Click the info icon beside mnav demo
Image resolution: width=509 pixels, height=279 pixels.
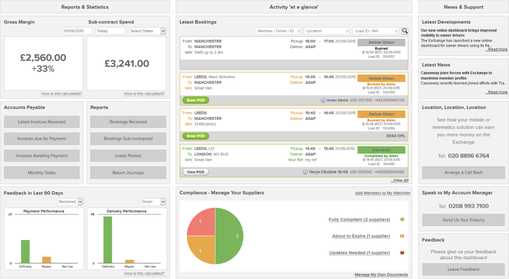tap(323, 100)
